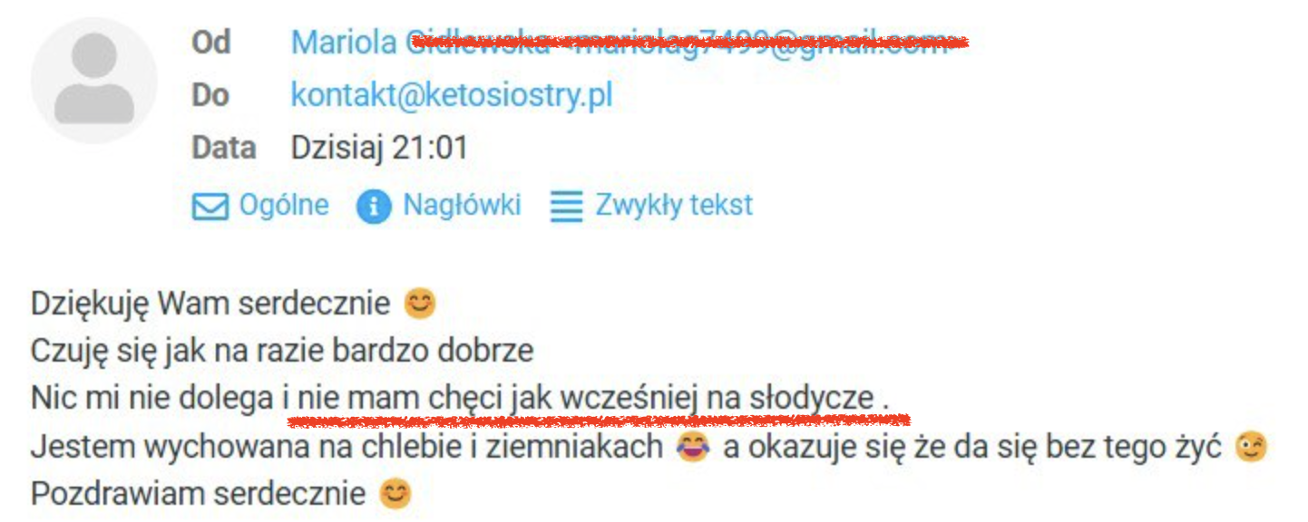Image resolution: width=1308 pixels, height=522 pixels.
Task: Click the winking emoji after 'żyć'
Action: click(1252, 447)
